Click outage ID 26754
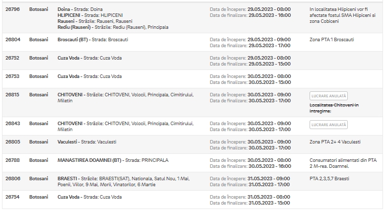The height and width of the screenshot is (213, 385). 12,197
